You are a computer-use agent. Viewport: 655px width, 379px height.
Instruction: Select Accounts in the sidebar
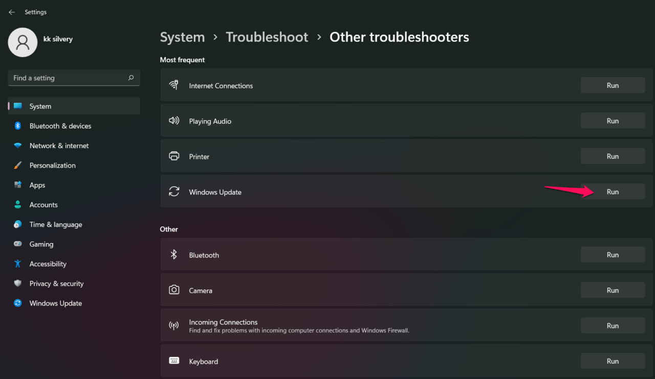coord(43,205)
